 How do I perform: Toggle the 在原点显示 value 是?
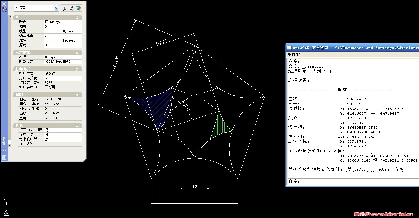tap(63, 135)
